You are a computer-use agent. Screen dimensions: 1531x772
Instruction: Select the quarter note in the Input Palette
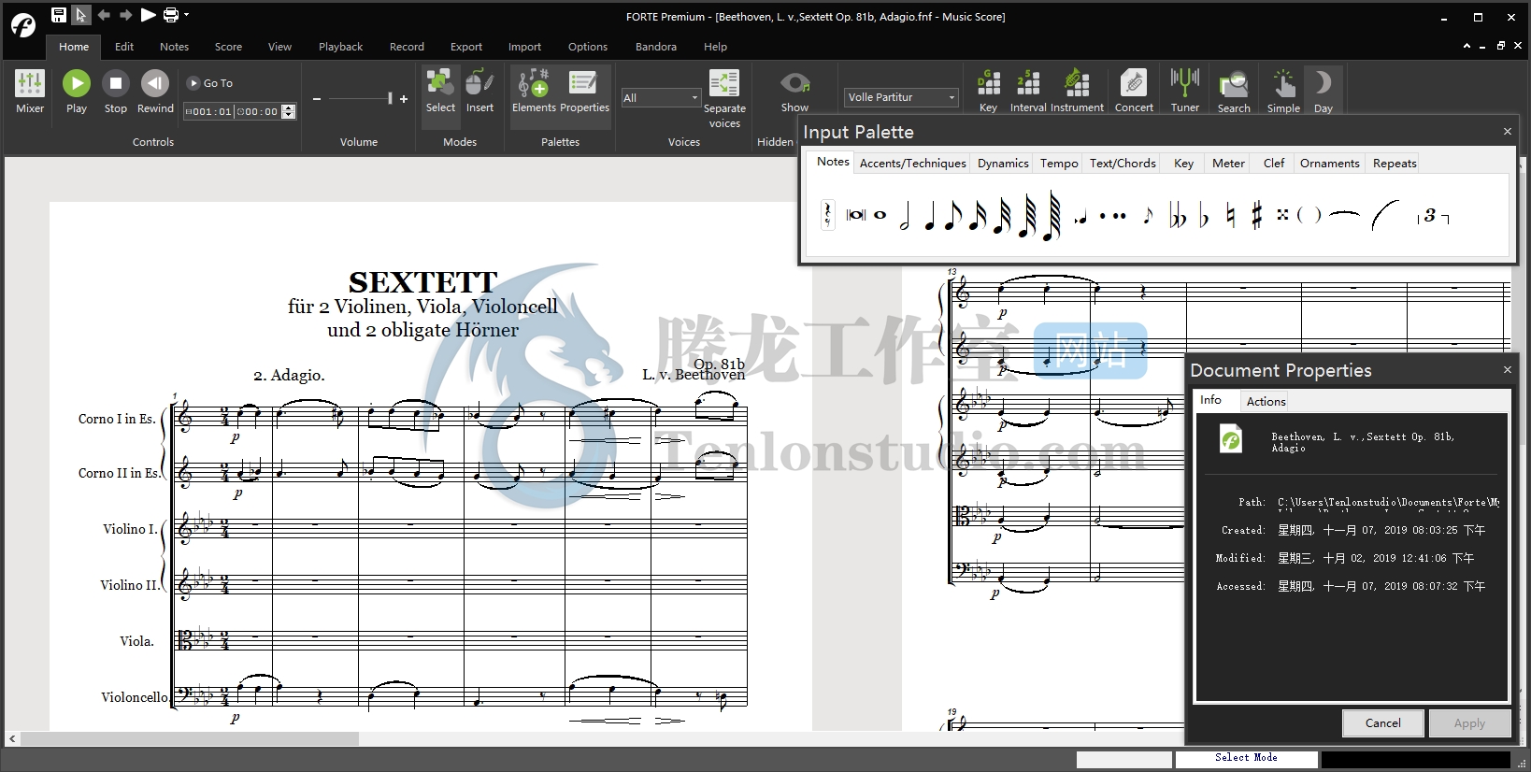(929, 216)
